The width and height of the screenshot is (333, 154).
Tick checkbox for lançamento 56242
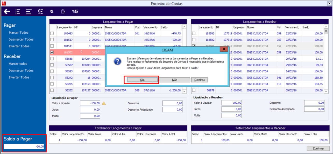pyautogui.click(x=52, y=78)
